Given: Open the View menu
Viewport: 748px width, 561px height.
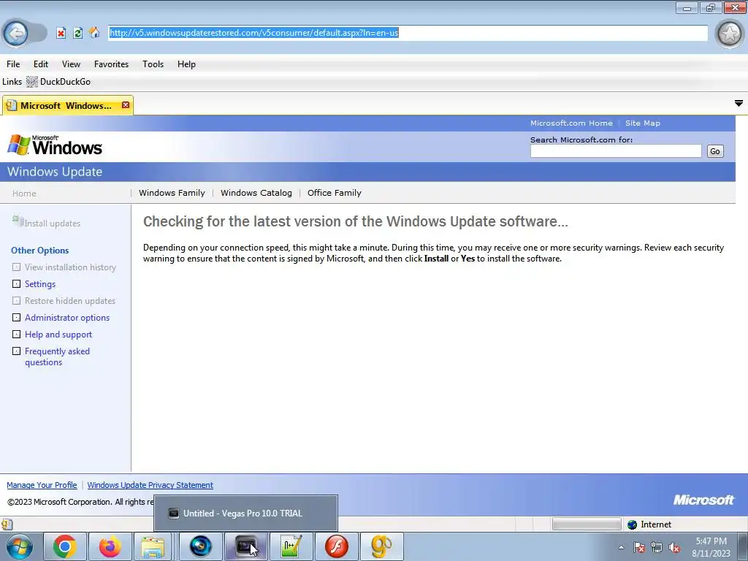Looking at the screenshot, I should (71, 64).
